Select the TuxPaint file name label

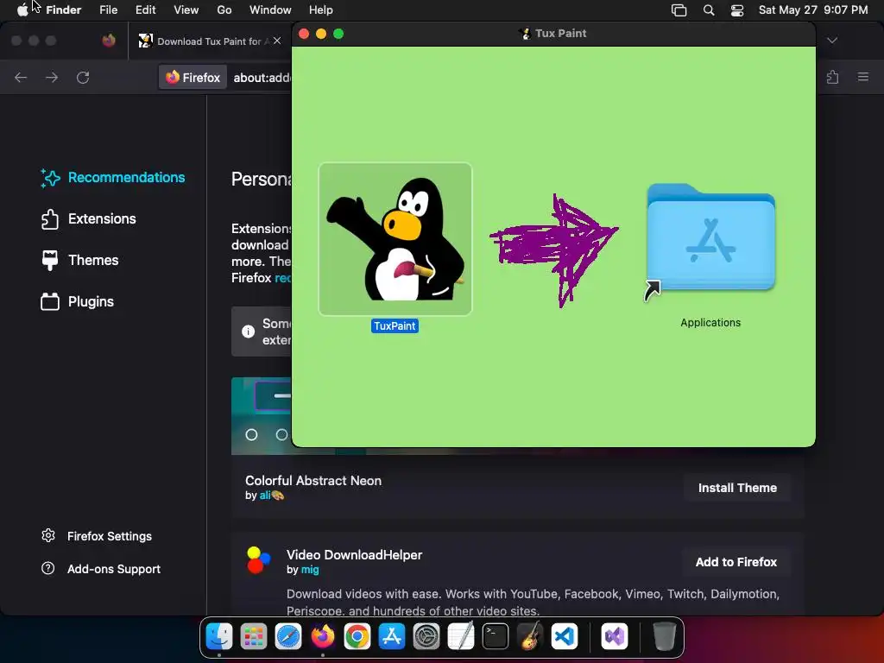(395, 325)
